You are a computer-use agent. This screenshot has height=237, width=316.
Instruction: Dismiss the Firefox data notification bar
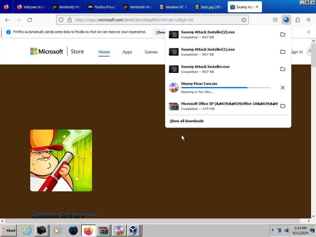[x=309, y=32]
